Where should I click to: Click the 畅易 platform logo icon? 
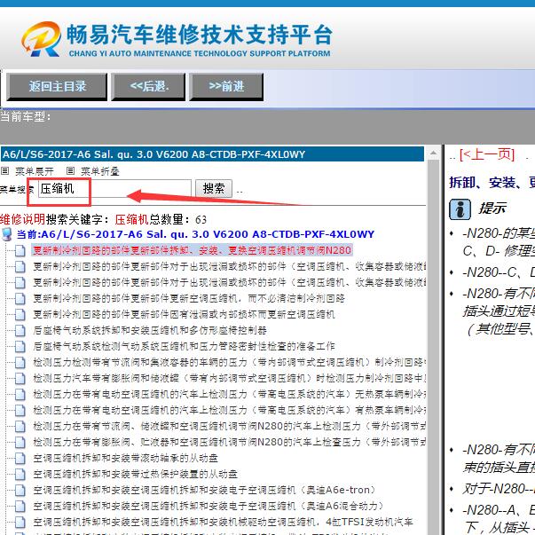coord(41,38)
